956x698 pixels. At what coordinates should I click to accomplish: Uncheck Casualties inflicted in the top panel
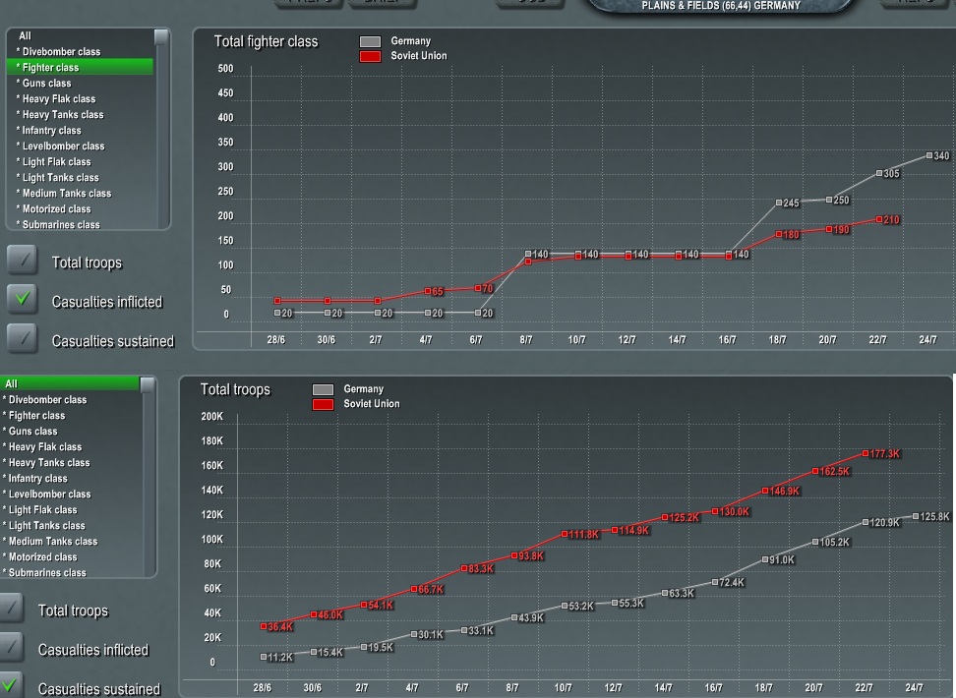[22, 299]
